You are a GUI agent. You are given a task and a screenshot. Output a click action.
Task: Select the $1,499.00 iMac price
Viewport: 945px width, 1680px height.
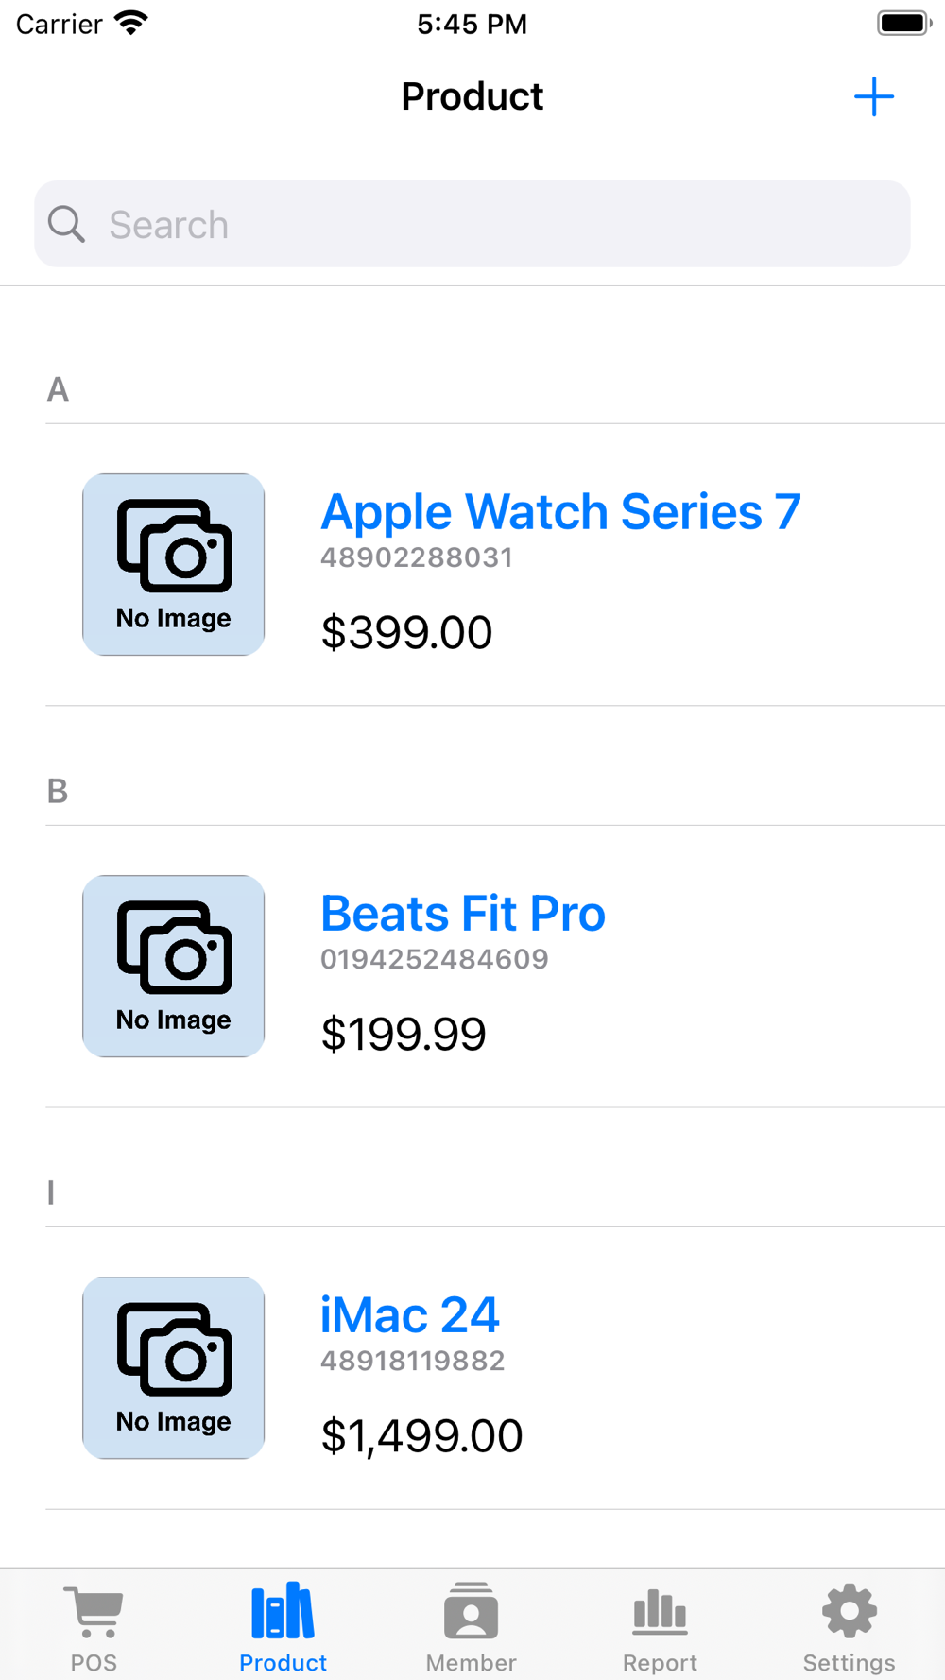pos(421,1436)
